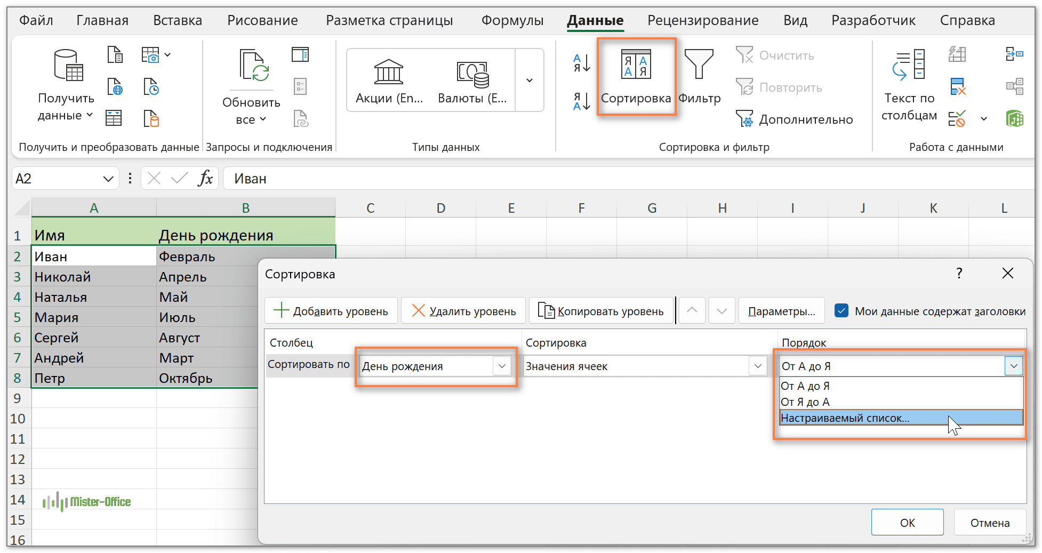Expand the Значения ячеек sort-on dropdown

[x=758, y=366]
